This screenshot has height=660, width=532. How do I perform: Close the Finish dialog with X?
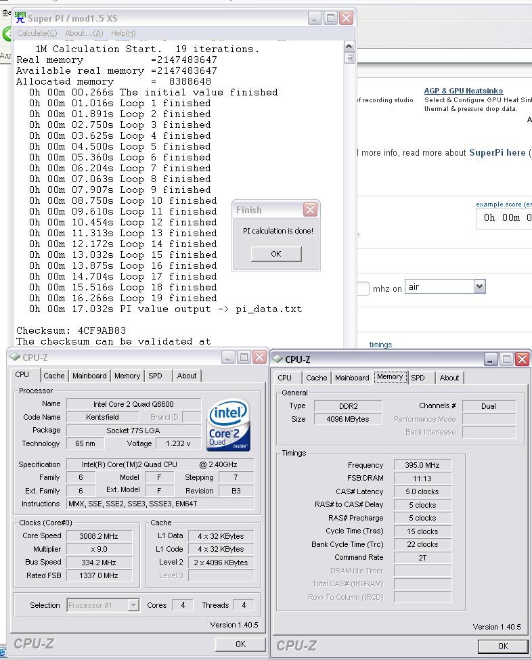pyautogui.click(x=311, y=209)
